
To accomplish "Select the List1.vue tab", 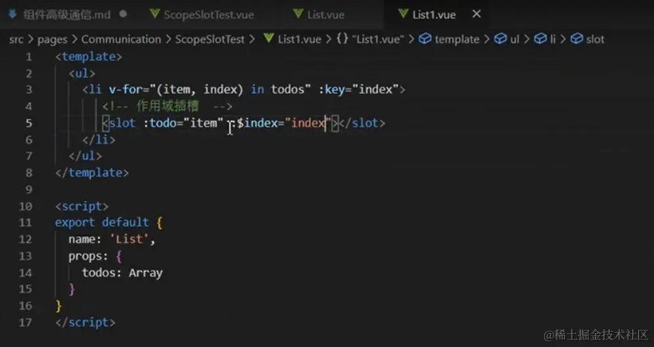I will [x=434, y=14].
